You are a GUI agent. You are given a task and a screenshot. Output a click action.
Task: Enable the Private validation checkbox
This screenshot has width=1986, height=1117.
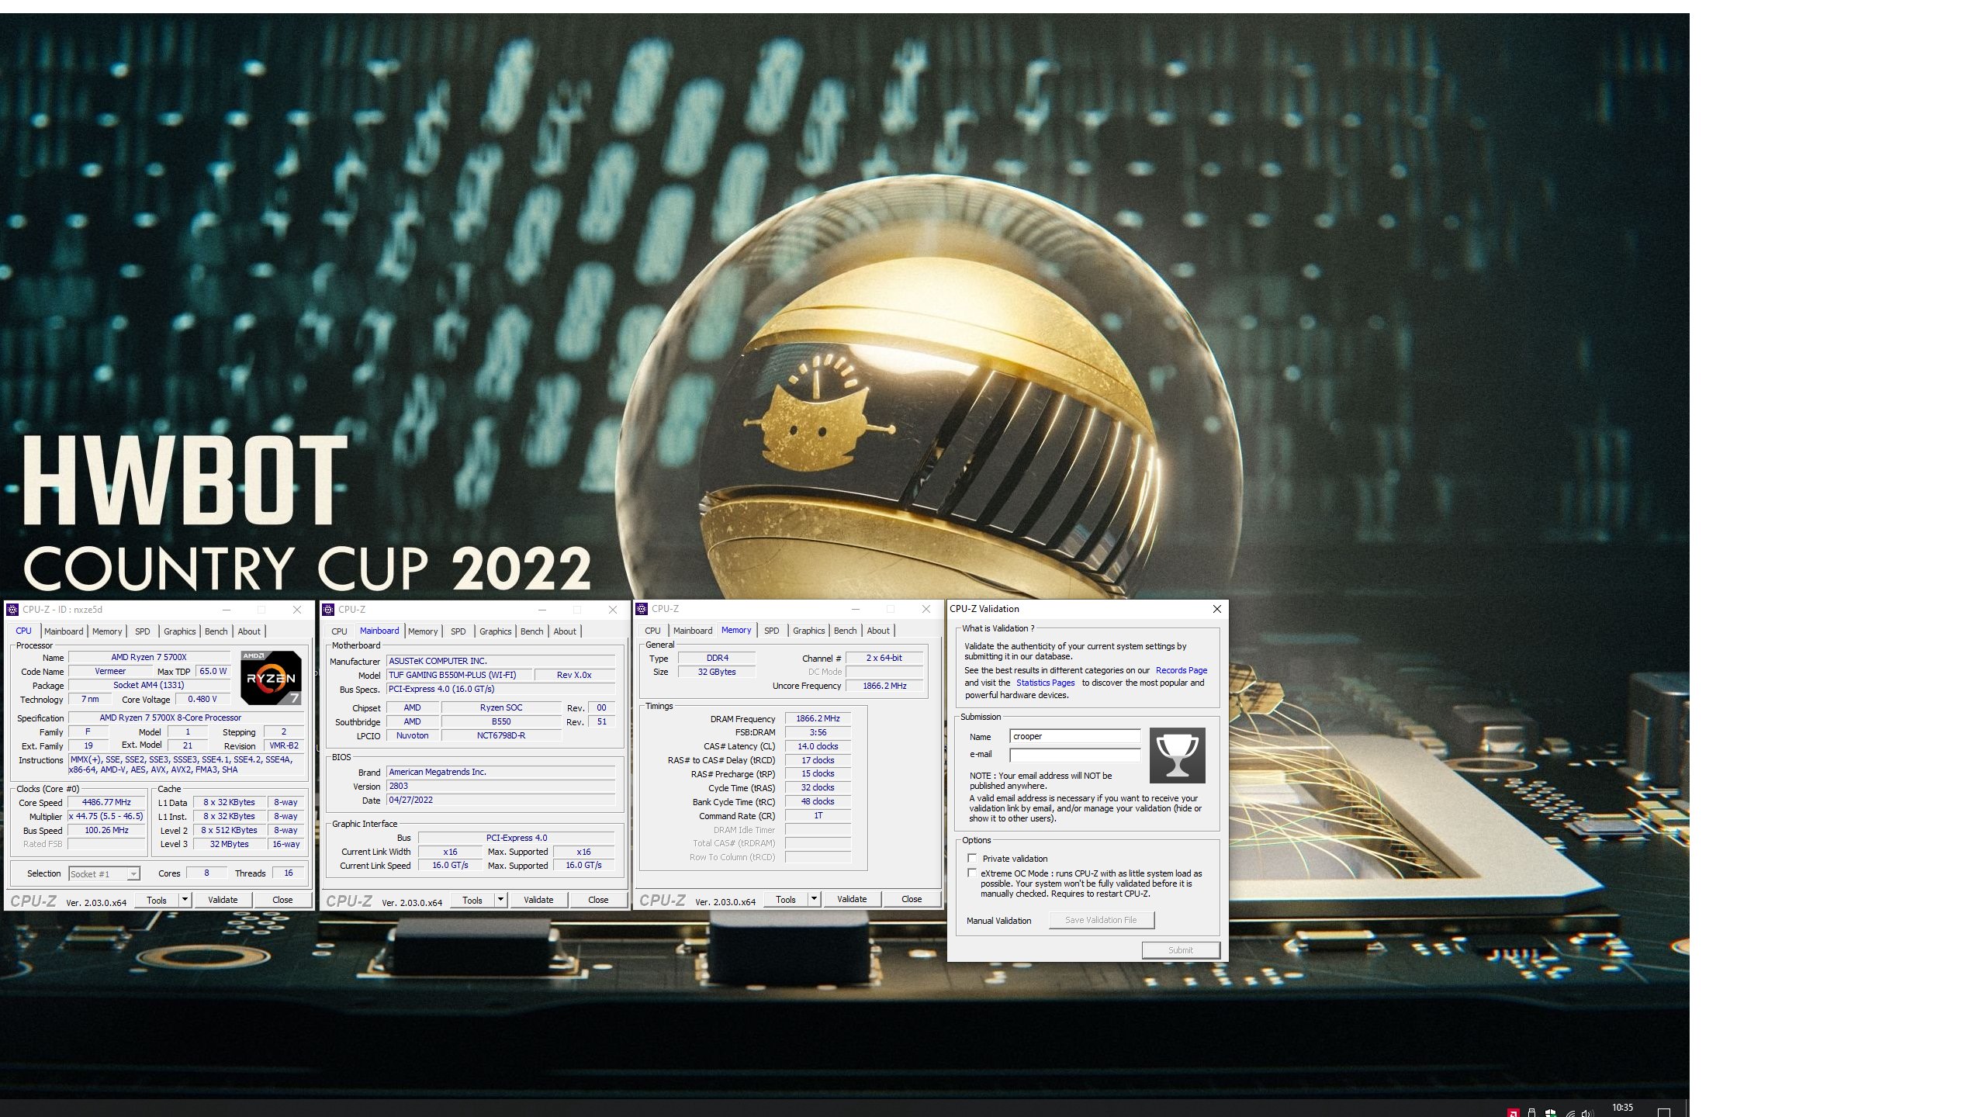click(972, 858)
